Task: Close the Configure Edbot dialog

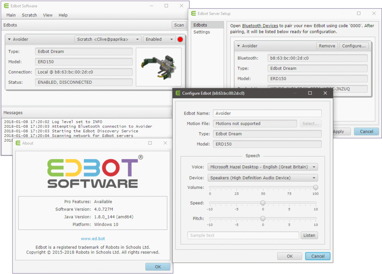Action: (325, 93)
